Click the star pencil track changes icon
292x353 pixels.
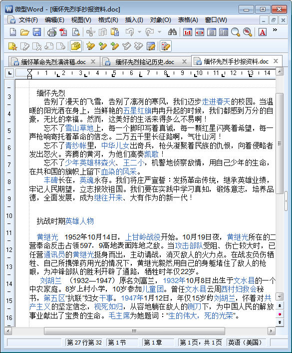coord(90,46)
